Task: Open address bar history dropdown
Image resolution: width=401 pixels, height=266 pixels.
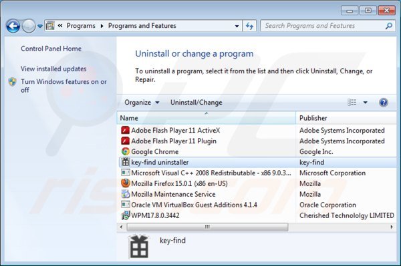Action: 237,26
